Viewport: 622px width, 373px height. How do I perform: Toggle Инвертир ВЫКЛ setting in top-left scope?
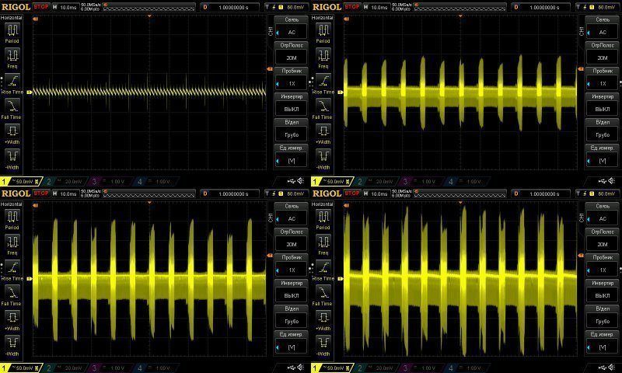click(292, 105)
